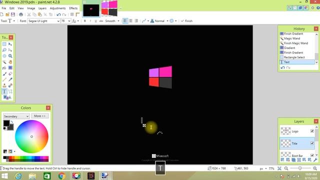
Task: Click the Finish text button
Action: [x=186, y=21]
